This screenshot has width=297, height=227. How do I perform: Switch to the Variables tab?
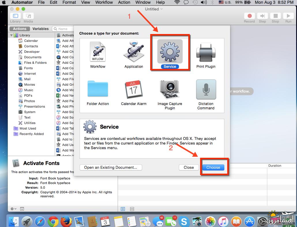click(41, 29)
